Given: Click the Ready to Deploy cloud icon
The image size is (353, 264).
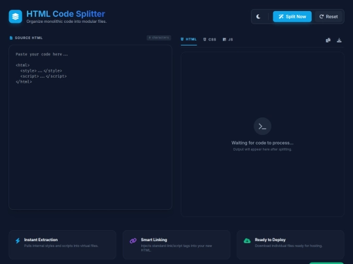Looking at the screenshot, I should [247, 241].
